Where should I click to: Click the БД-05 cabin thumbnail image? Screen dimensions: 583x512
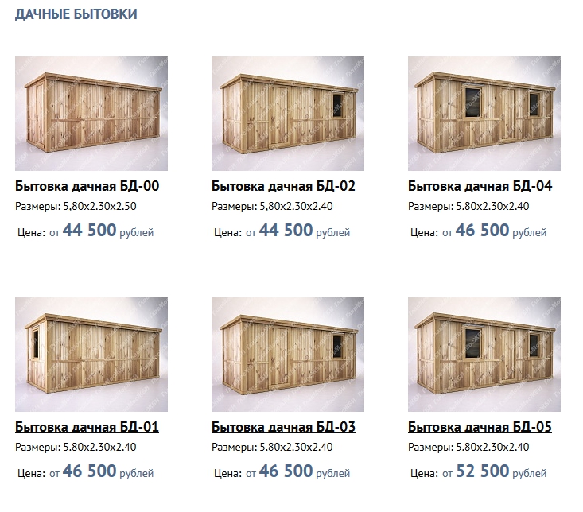coord(484,355)
